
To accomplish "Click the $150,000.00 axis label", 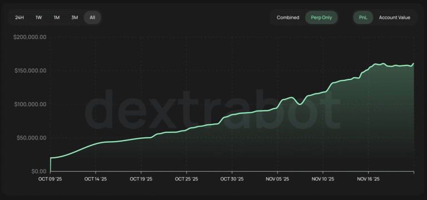I will click(x=30, y=71).
